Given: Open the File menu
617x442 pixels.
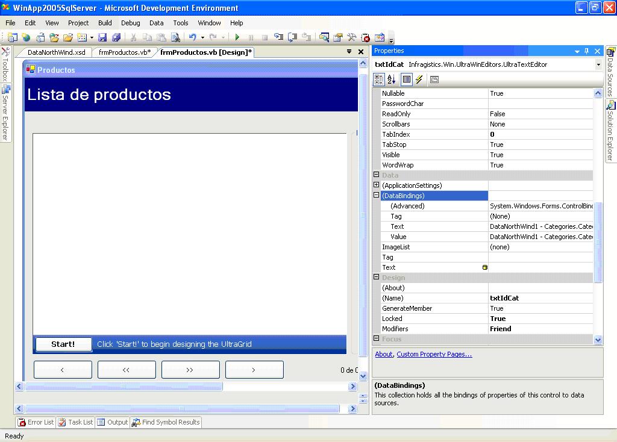Looking at the screenshot, I should coord(11,23).
